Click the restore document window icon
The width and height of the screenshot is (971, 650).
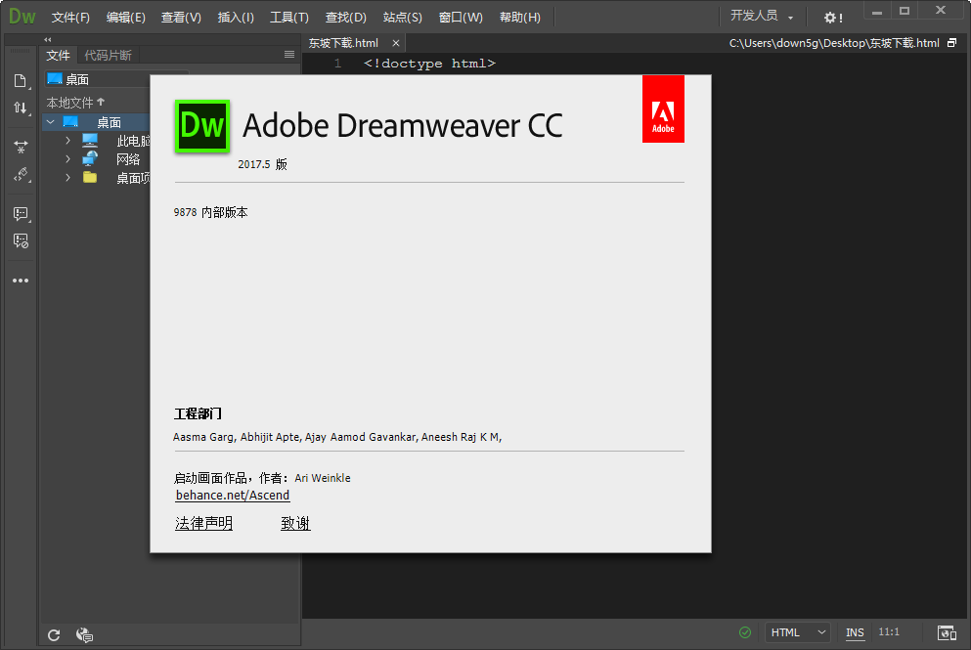point(951,43)
